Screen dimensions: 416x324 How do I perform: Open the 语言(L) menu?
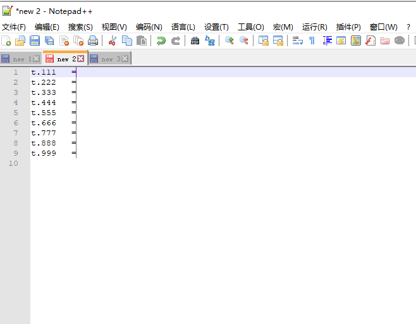tap(183, 27)
